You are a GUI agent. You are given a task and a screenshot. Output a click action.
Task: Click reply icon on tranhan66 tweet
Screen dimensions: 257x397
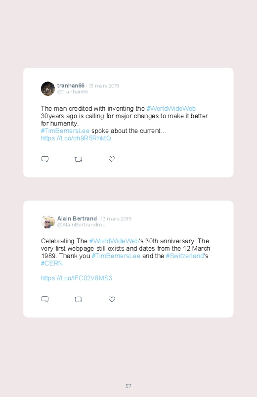(45, 159)
